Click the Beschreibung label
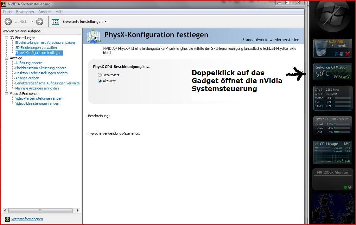This screenshot has height=225, width=356. click(x=99, y=116)
